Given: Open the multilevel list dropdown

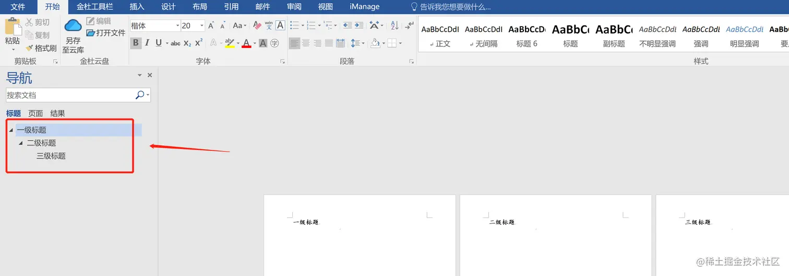Looking at the screenshot, I should pyautogui.click(x=335, y=26).
